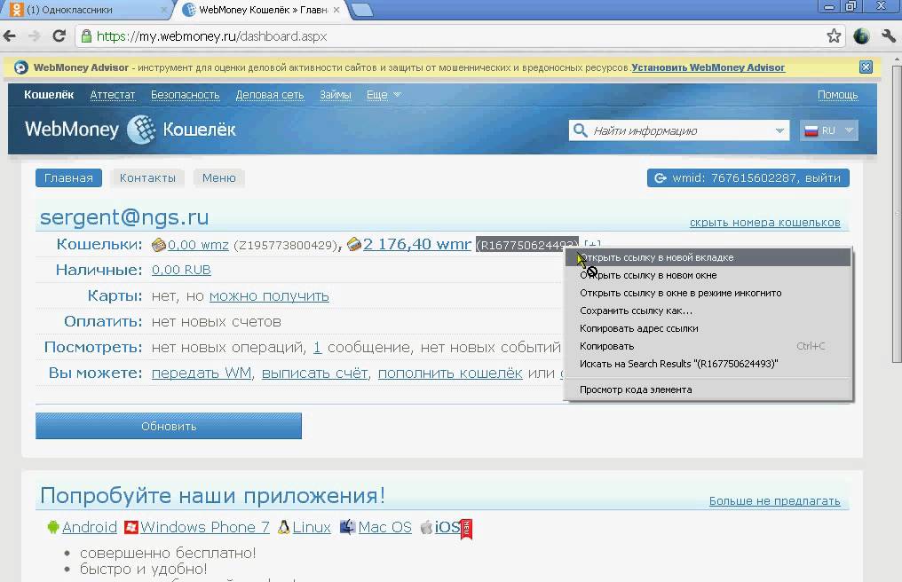The height and width of the screenshot is (582, 902).
Task: Open the Займы menu item
Action: pos(336,94)
